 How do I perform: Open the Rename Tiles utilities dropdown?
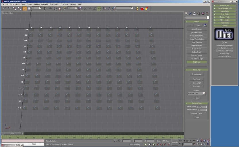point(204,93)
